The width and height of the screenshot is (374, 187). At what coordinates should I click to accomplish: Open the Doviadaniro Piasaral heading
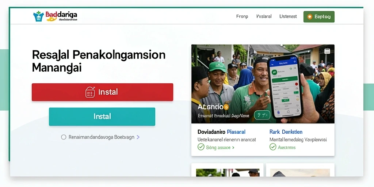tap(221, 132)
